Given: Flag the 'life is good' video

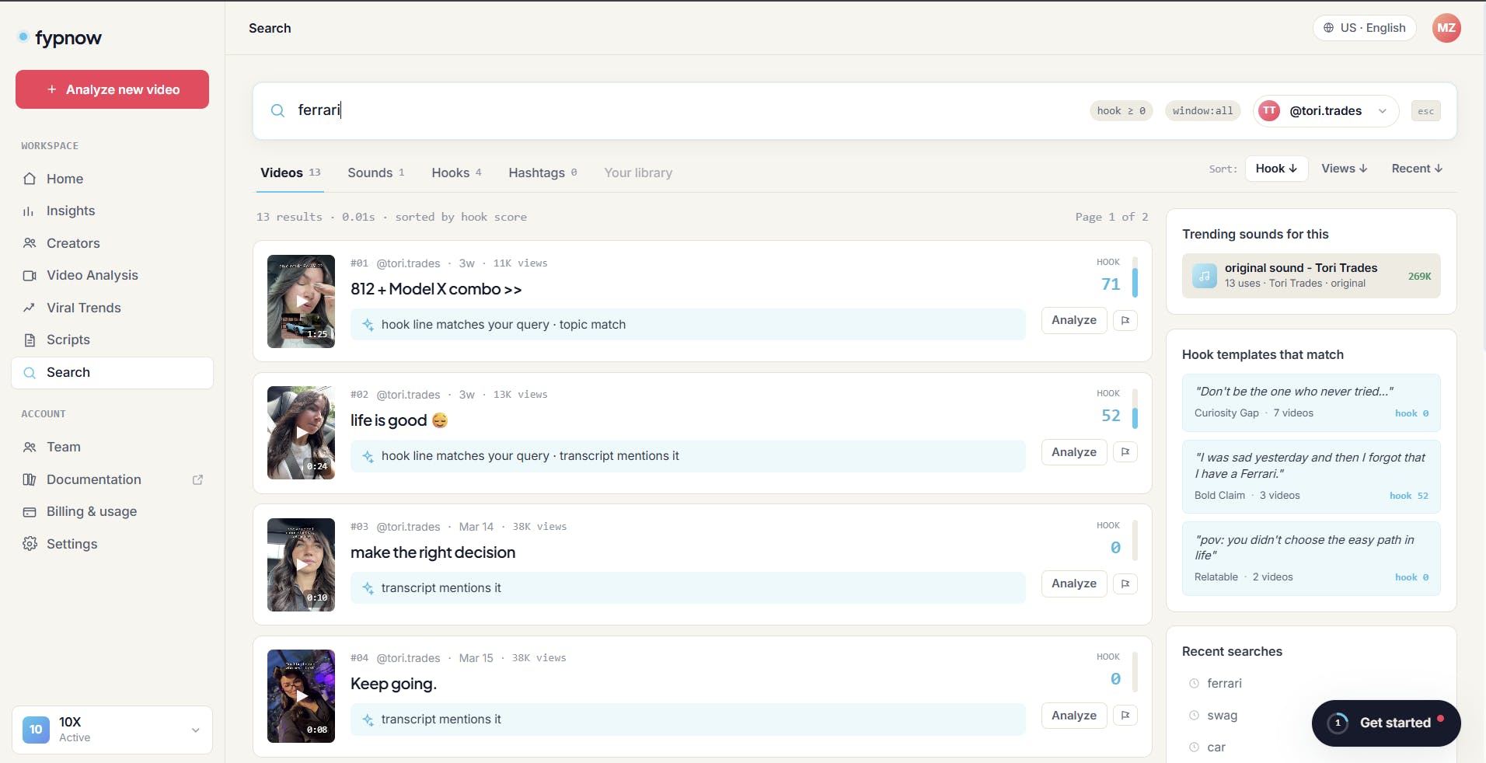Looking at the screenshot, I should click(1125, 452).
